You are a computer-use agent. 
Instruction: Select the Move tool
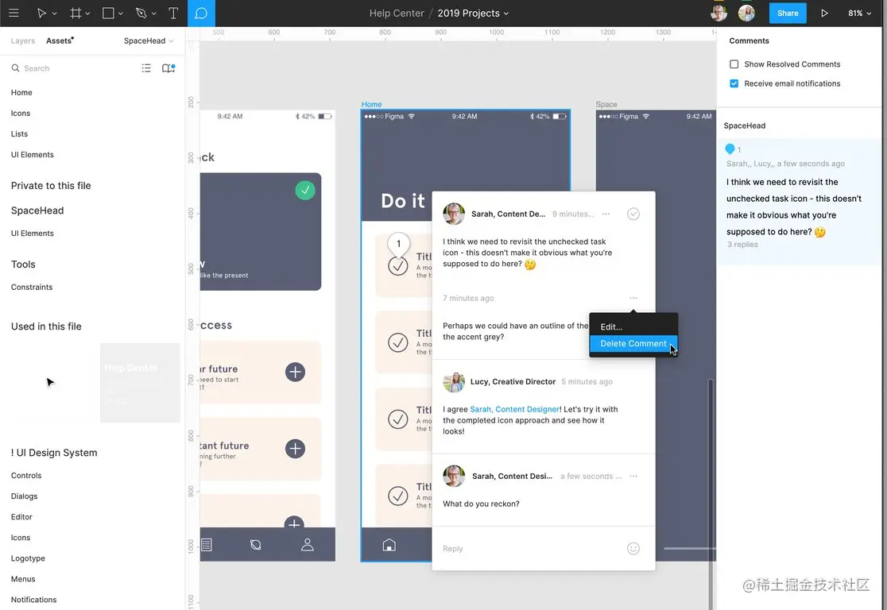(41, 13)
